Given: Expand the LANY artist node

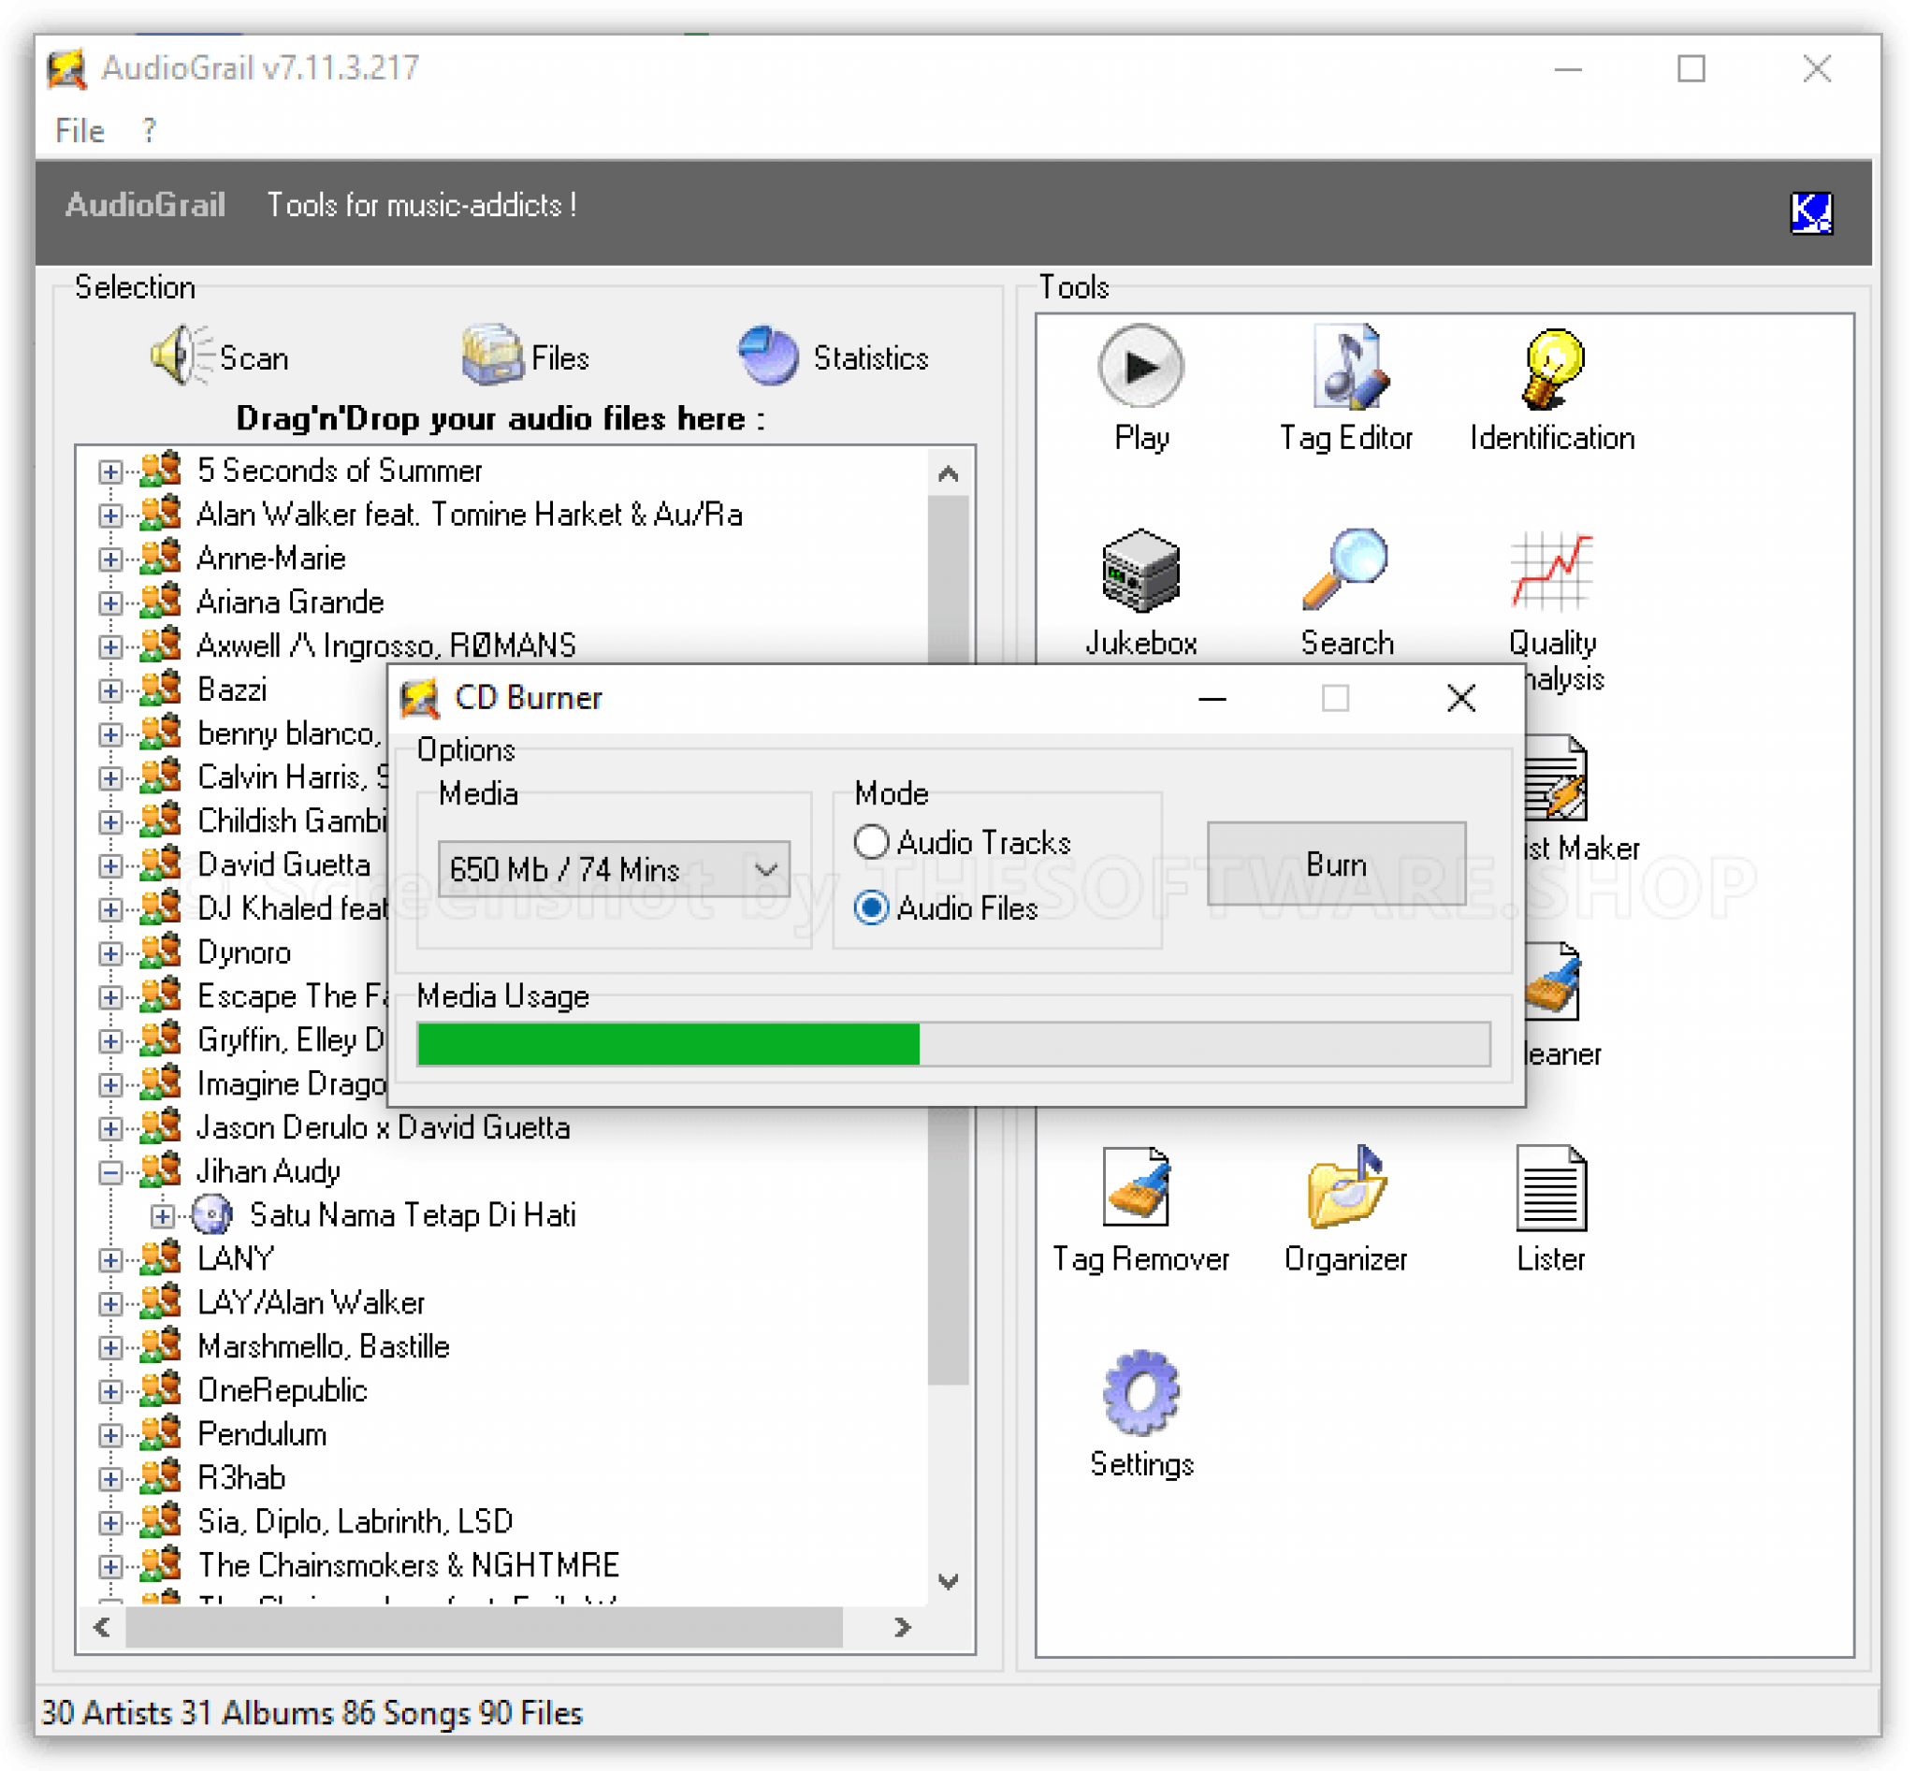Looking at the screenshot, I should 110,1261.
